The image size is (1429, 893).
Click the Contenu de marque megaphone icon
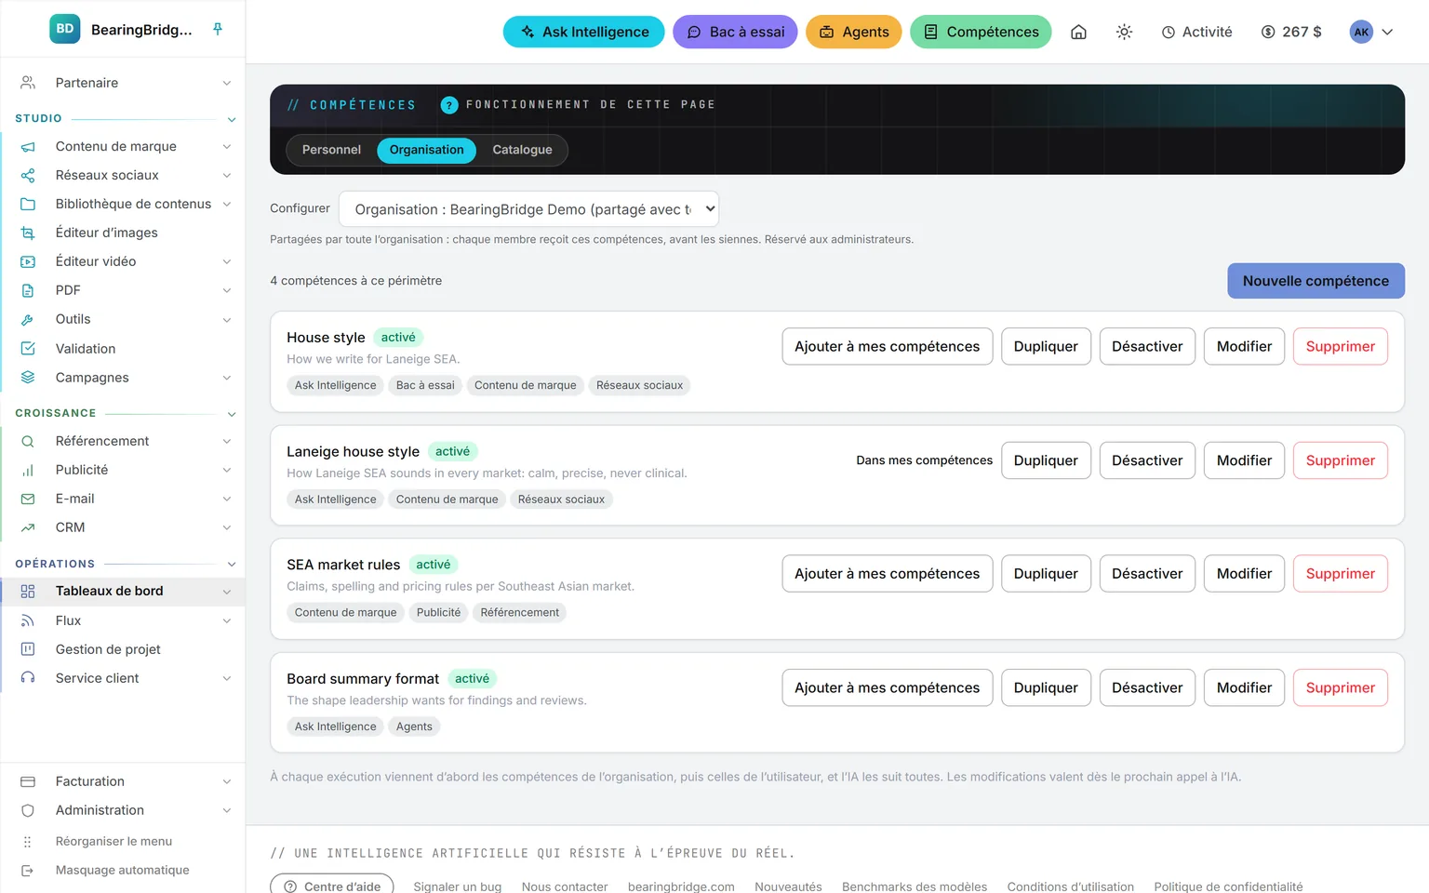[x=28, y=147]
